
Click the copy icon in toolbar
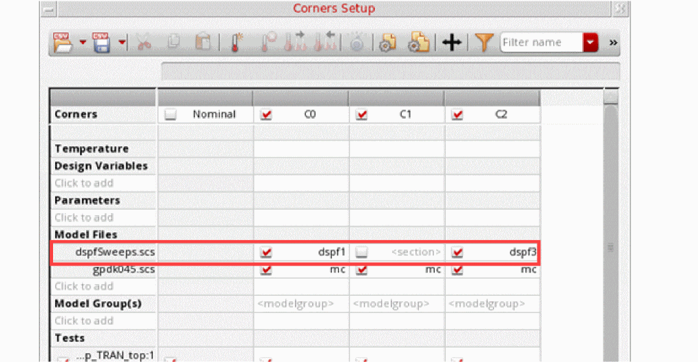point(174,42)
